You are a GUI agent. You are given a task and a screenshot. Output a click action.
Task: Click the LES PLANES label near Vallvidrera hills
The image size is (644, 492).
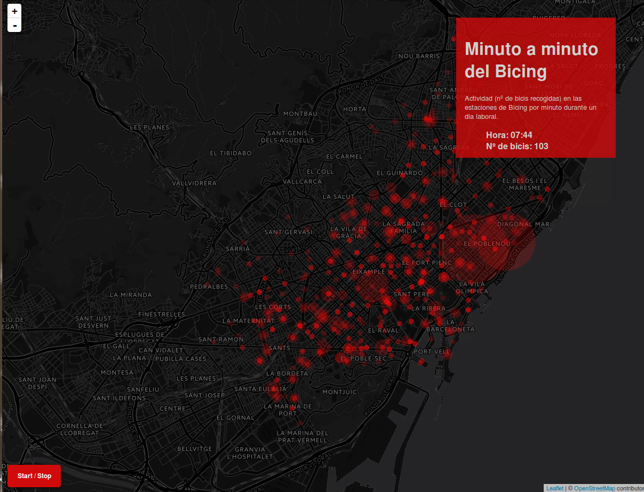coord(149,127)
